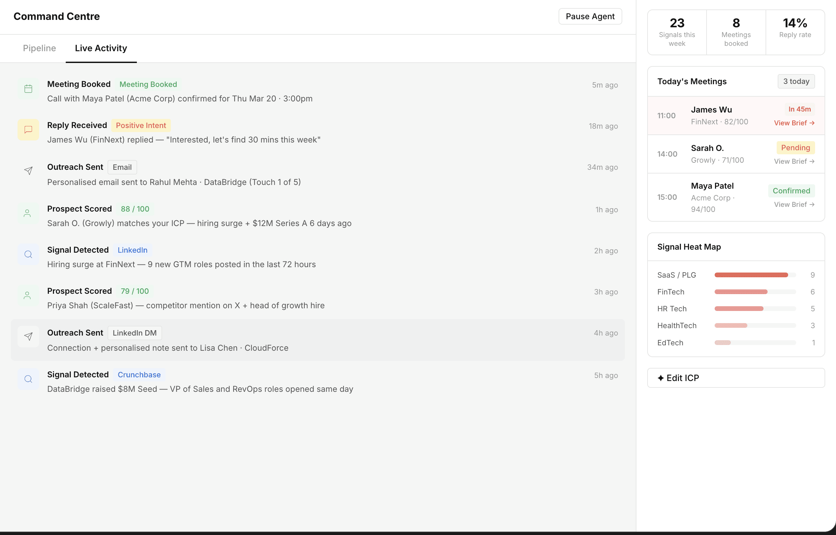This screenshot has width=836, height=535.
Task: Click the Meetings booked stat card
Action: click(x=736, y=32)
